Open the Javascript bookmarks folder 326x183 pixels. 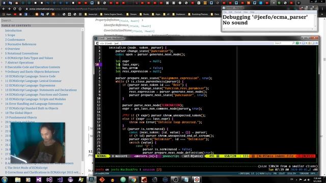point(91,14)
